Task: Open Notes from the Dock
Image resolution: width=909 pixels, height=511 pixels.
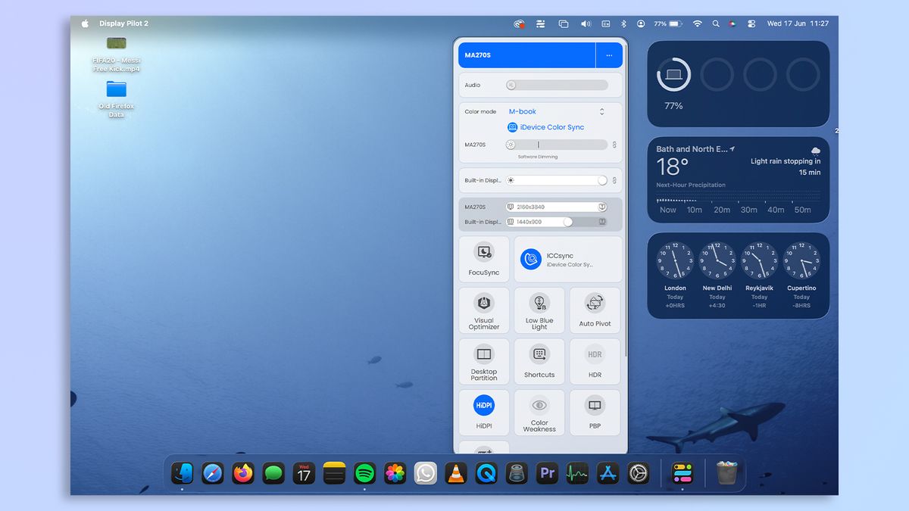Action: [x=334, y=473]
